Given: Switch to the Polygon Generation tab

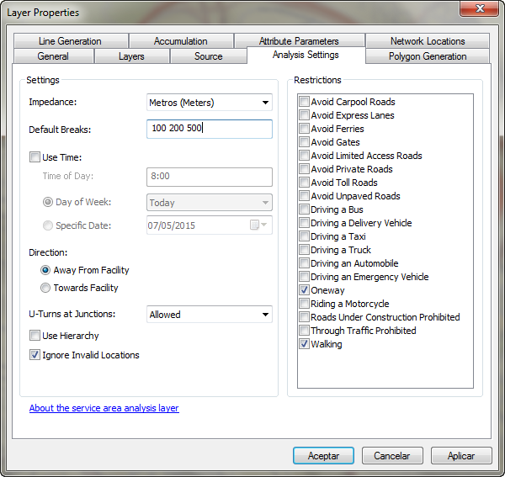Looking at the screenshot, I should (427, 56).
